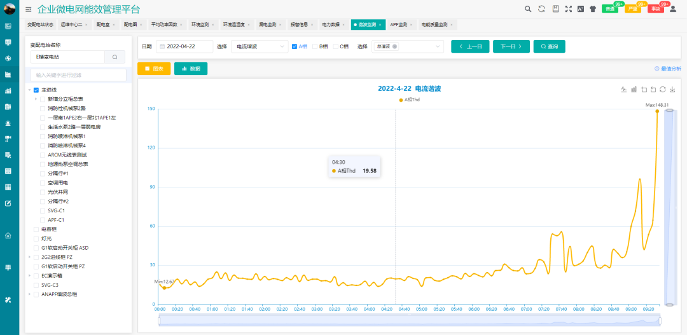Check the C相 phase checkbox
Image resolution: width=687 pixels, height=335 pixels.
(336, 46)
